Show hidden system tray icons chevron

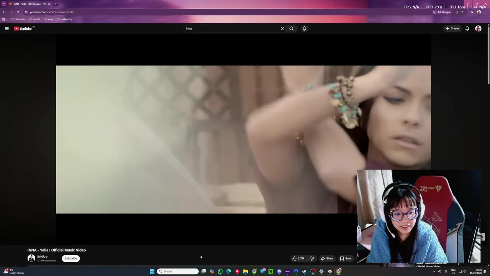434,271
